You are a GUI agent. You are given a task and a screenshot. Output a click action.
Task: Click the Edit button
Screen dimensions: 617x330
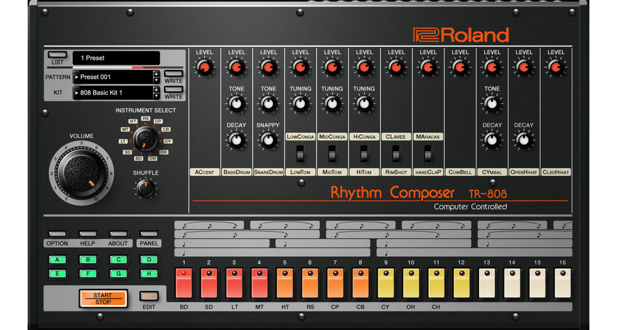pyautogui.click(x=149, y=296)
